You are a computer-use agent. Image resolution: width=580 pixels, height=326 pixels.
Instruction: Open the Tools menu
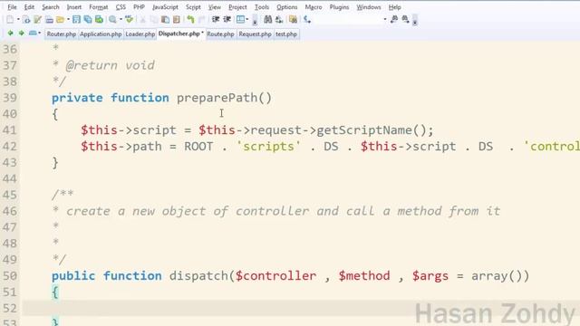[262, 7]
